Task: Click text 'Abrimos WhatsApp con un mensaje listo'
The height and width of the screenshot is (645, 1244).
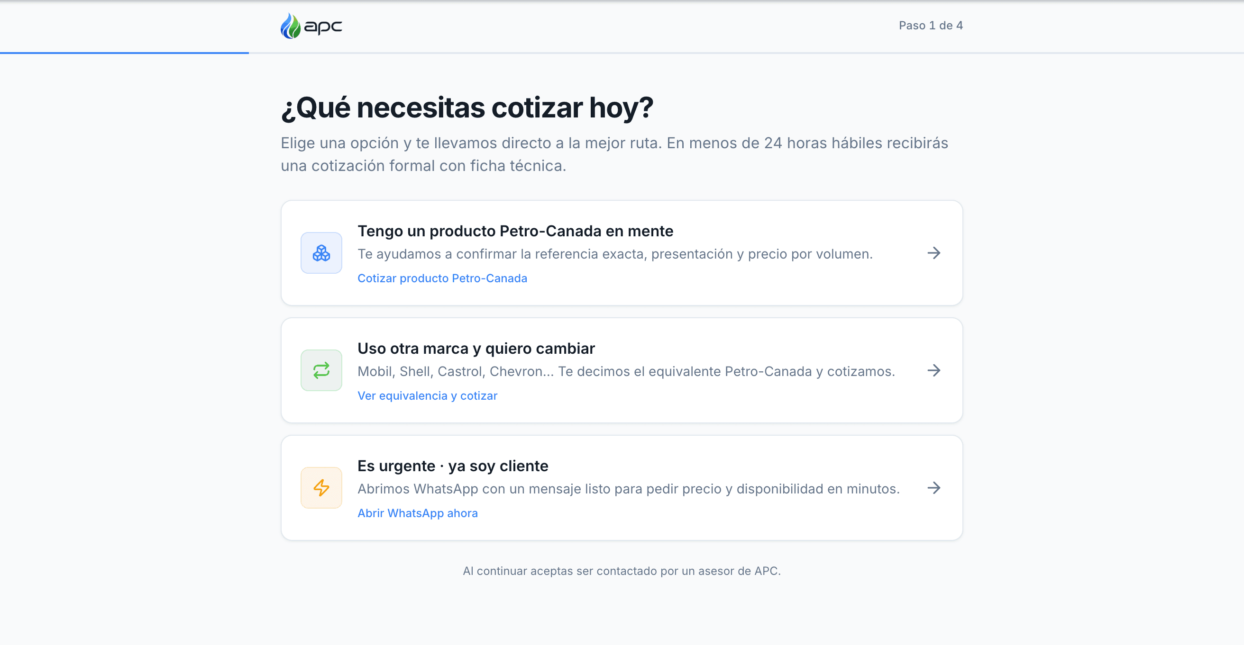Action: coord(484,489)
